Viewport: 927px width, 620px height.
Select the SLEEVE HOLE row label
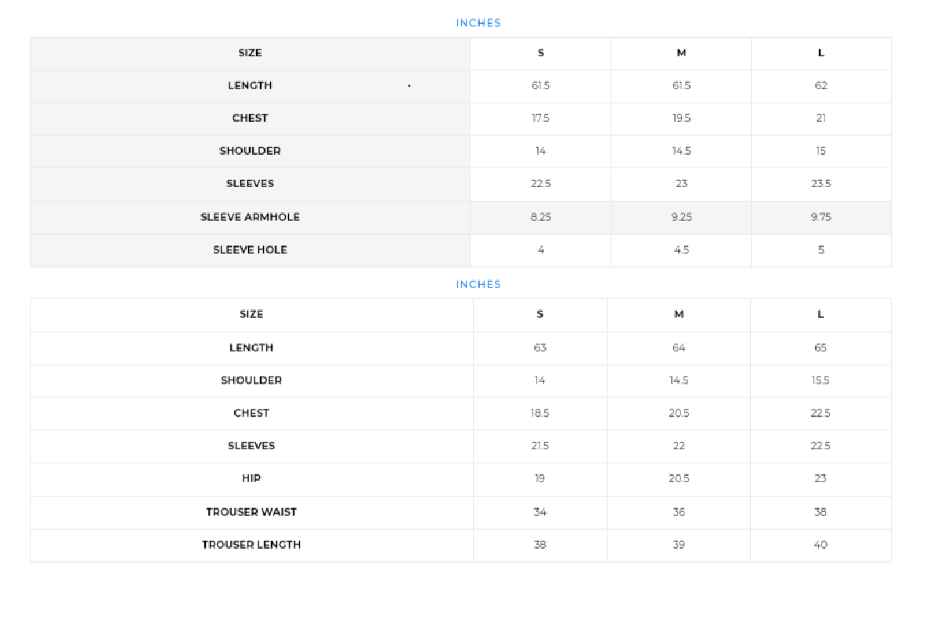pyautogui.click(x=250, y=250)
